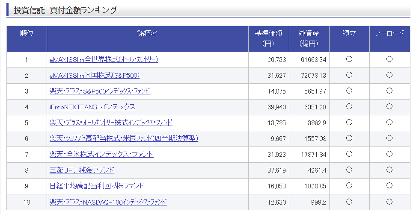Click the 投資信託 買付金額ランキング heading
Viewport: 413px width, 214px height.
click(x=65, y=10)
